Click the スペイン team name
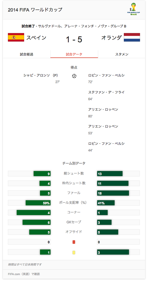This screenshot has height=281, width=150. point(37,37)
